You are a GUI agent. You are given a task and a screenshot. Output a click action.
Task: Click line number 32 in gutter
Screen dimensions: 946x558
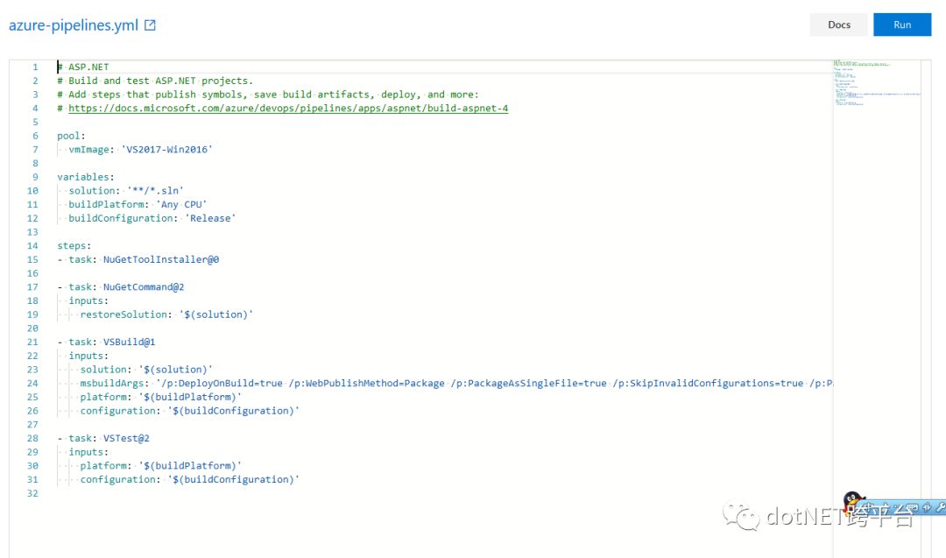click(x=32, y=493)
